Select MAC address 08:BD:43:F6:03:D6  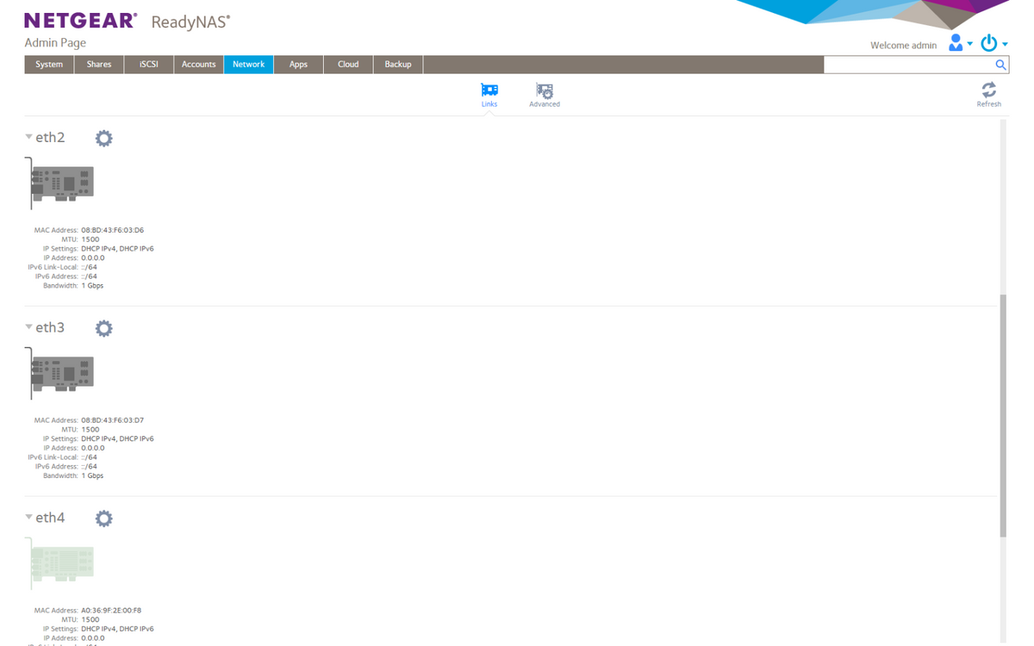coord(112,230)
